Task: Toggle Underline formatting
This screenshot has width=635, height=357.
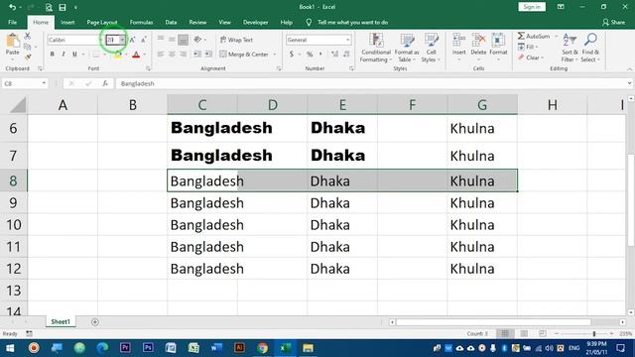Action: tap(74, 55)
